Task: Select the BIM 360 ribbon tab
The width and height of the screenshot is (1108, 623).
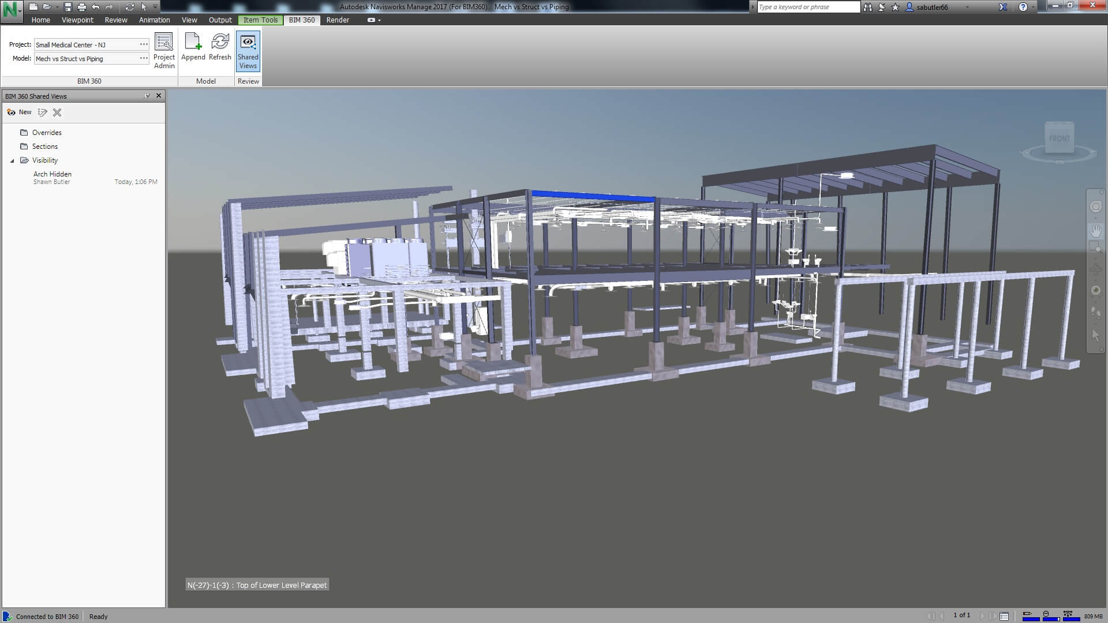Action: (x=302, y=20)
